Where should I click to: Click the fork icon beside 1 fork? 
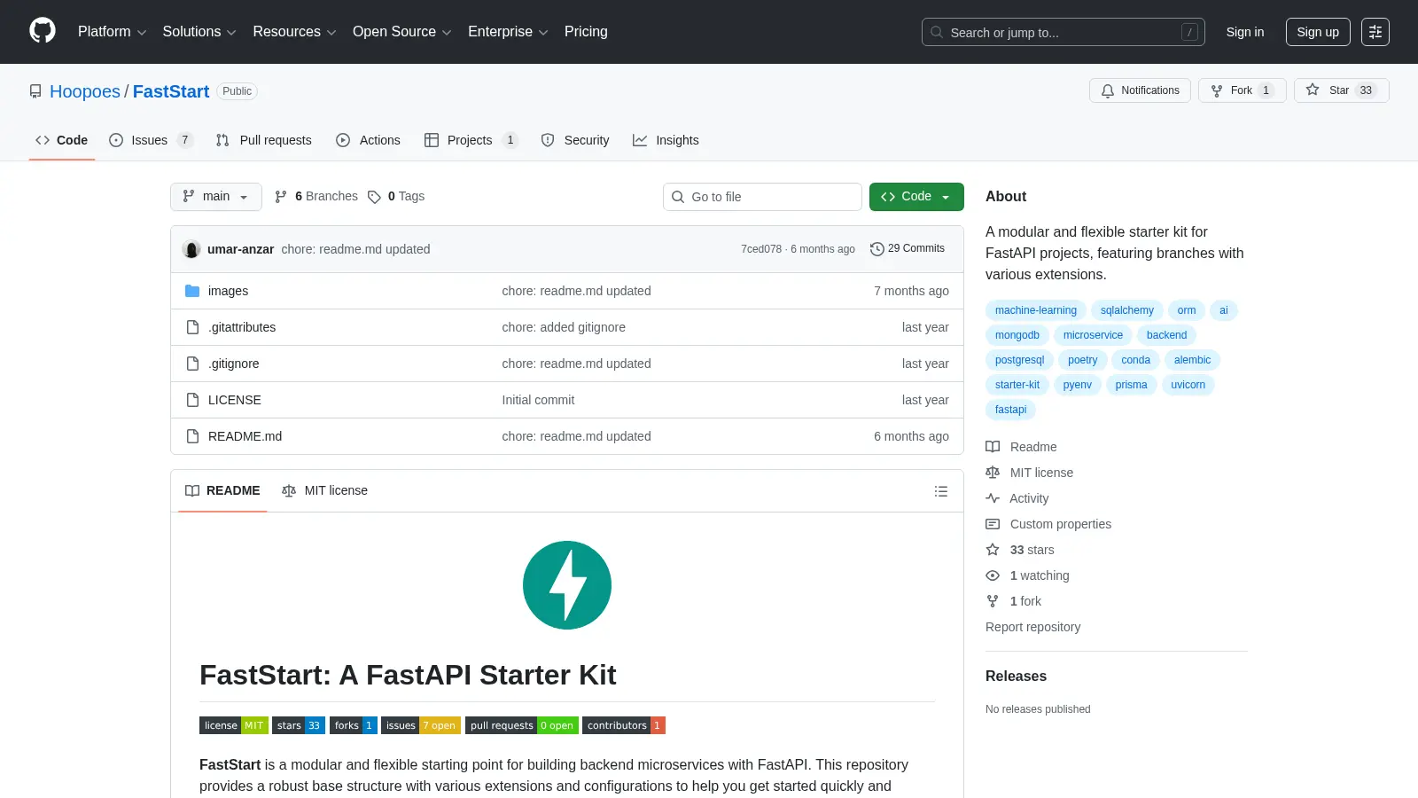click(x=993, y=601)
